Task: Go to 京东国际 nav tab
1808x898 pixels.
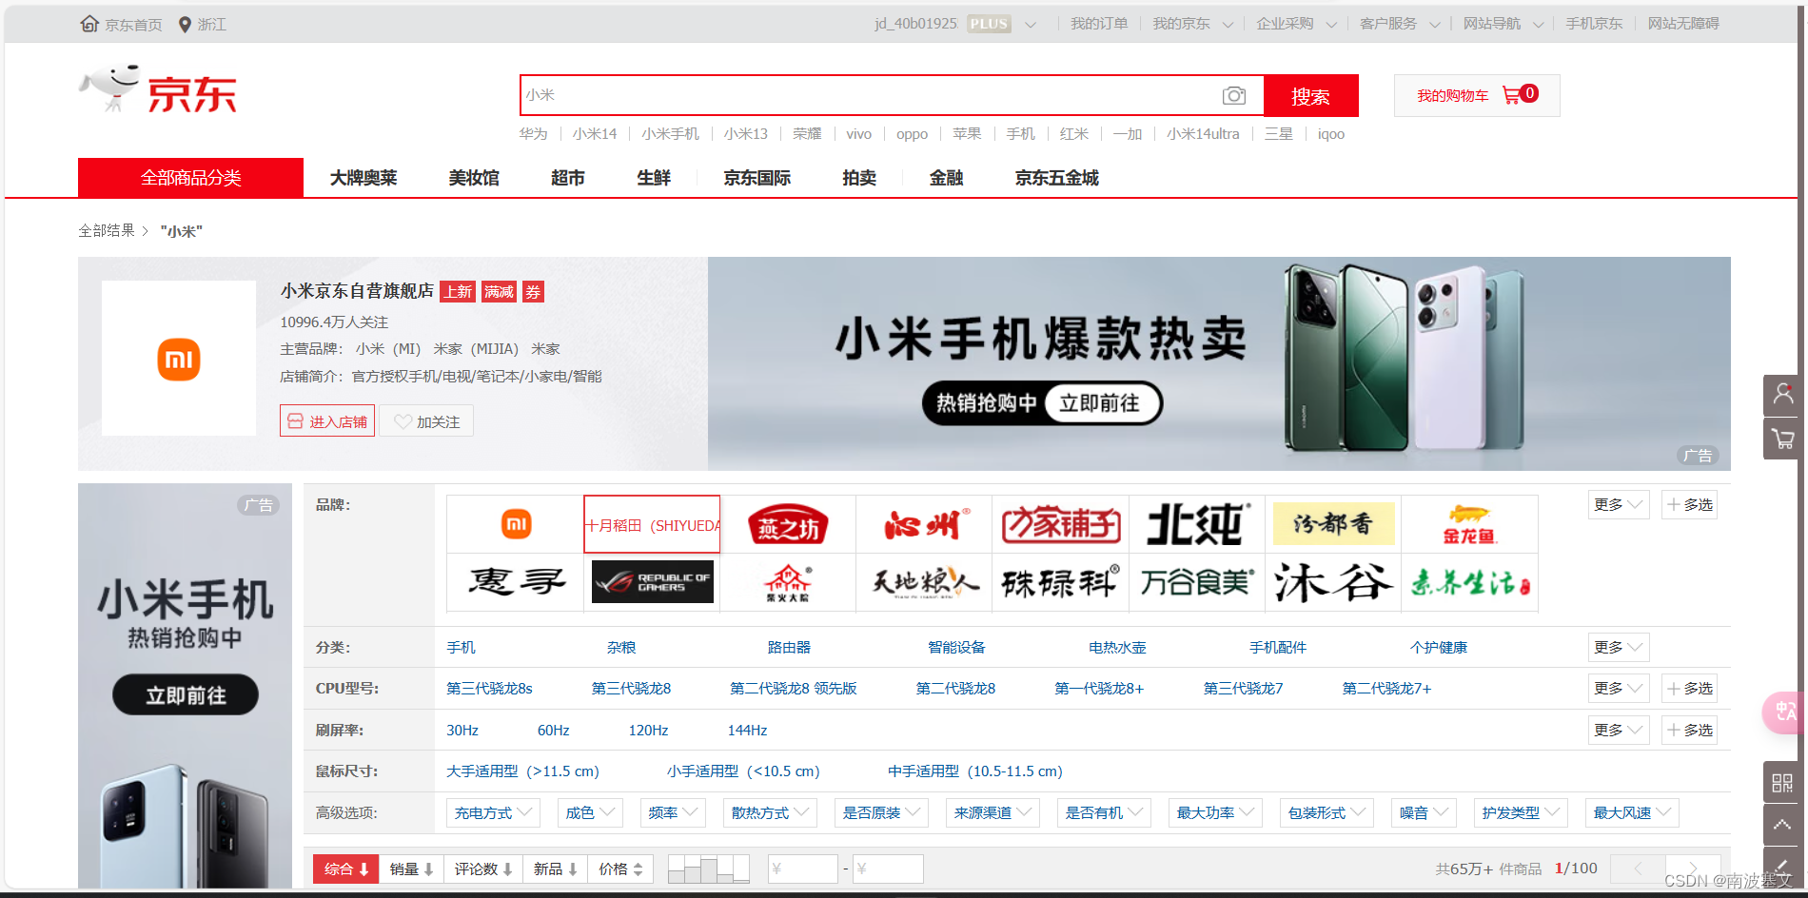Action: pyautogui.click(x=757, y=178)
